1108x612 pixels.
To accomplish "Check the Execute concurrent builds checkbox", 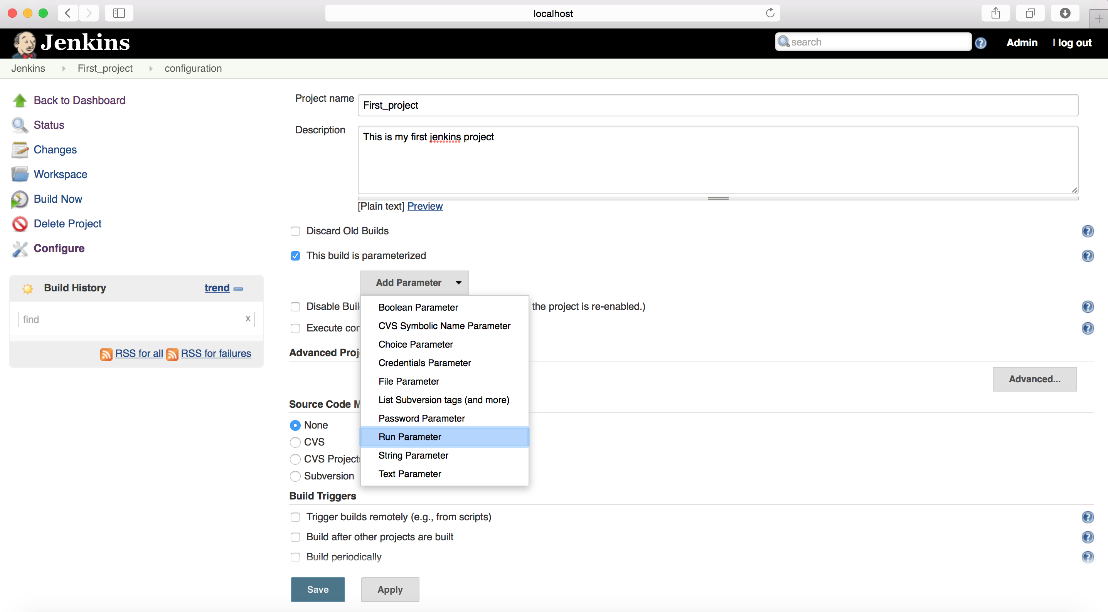I will [x=295, y=328].
